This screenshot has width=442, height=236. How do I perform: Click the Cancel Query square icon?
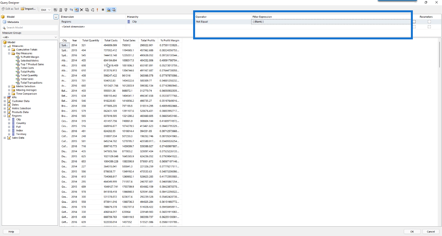[x=103, y=10]
